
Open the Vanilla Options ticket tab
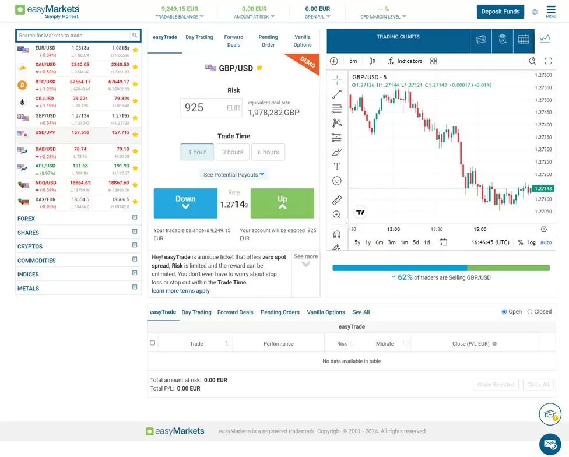click(x=303, y=41)
